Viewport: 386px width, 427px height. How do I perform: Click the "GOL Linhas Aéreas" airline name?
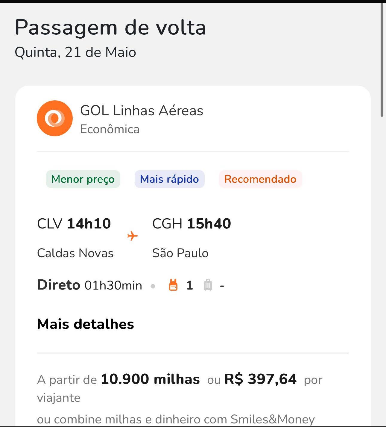[142, 110]
